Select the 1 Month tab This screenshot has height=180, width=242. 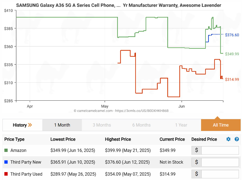[x=62, y=125]
